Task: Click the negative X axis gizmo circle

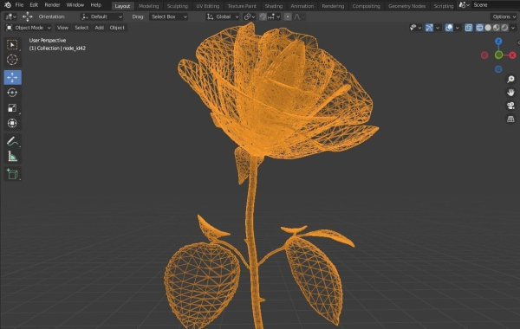Action: [x=484, y=55]
